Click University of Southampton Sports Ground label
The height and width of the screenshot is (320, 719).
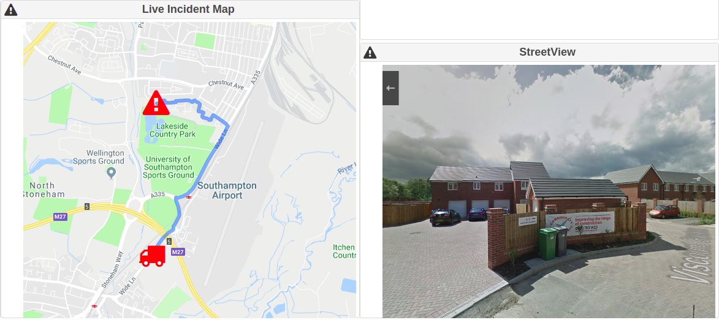tap(169, 167)
